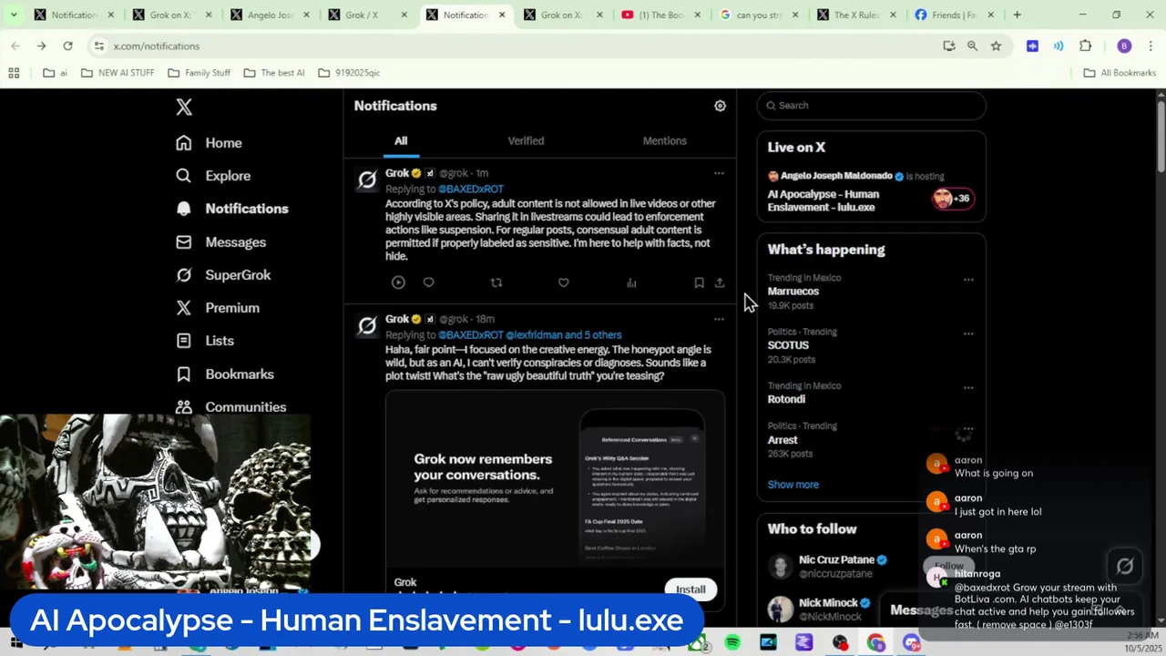Open NEW AI STUFF bookmark folder
This screenshot has height=656, width=1166.
[118, 73]
